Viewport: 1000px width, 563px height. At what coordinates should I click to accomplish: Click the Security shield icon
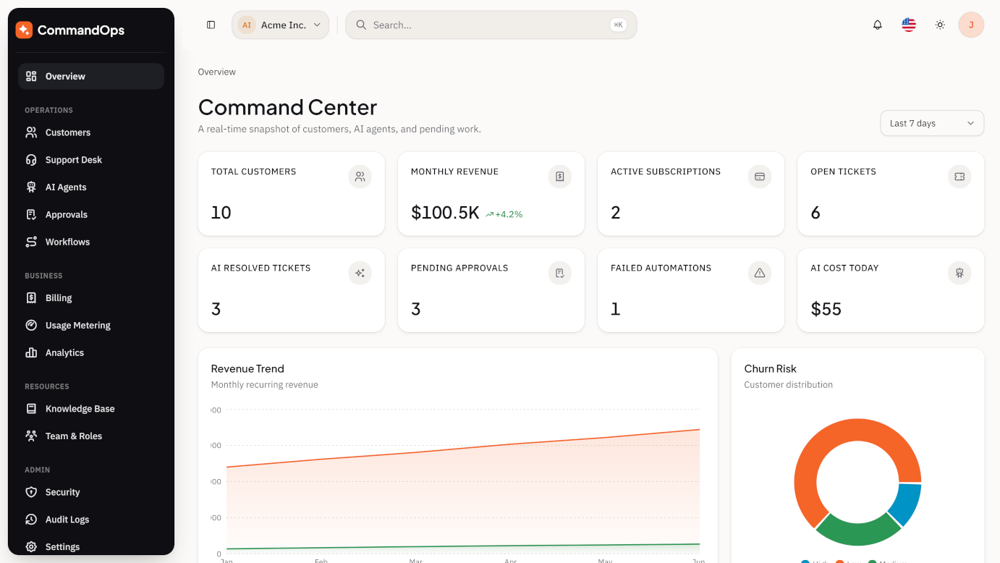(x=31, y=492)
